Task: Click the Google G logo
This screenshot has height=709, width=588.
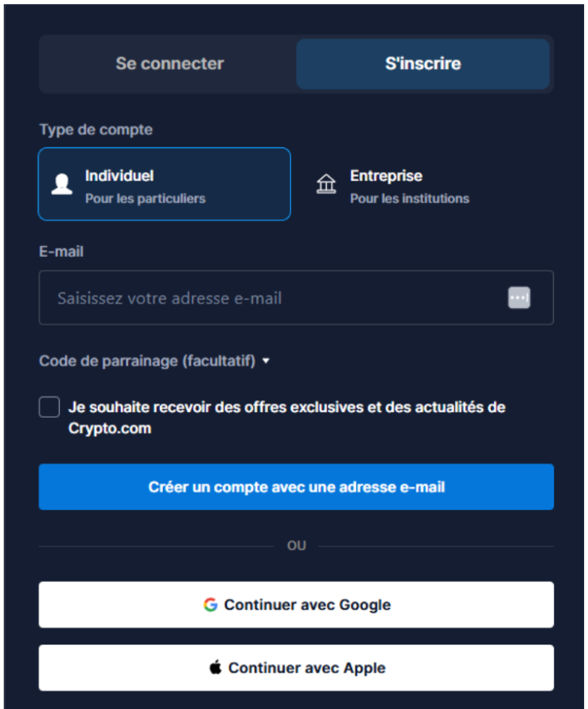Action: tap(208, 605)
